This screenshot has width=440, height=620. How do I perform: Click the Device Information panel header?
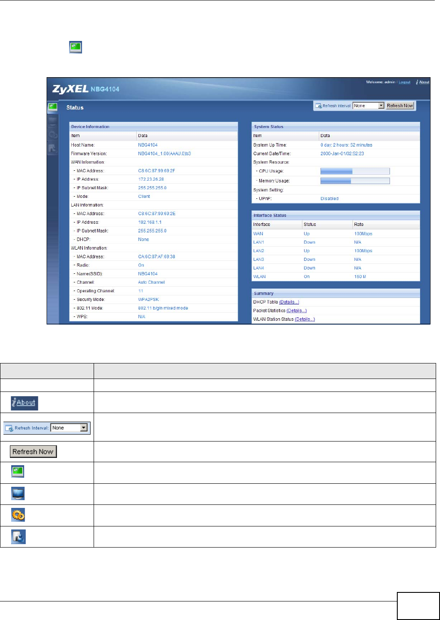pos(154,126)
